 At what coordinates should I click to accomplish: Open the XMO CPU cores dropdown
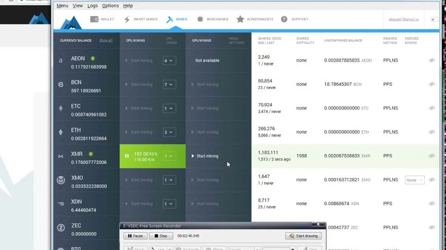click(x=169, y=180)
